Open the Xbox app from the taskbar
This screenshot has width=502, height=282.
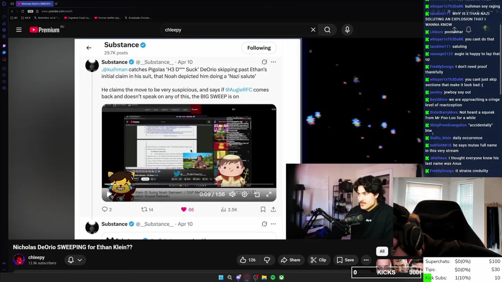tap(281, 277)
